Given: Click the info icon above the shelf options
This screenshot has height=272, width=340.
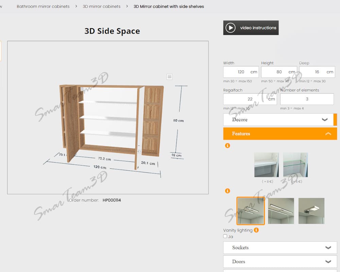Looking at the screenshot, I should pyautogui.click(x=227, y=146).
